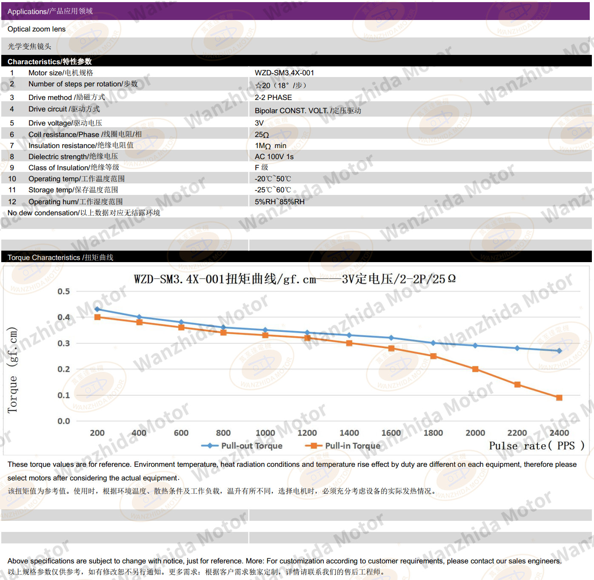Click the 'Pull-out Torque' legend entry
594x580 pixels.
tap(242, 446)
